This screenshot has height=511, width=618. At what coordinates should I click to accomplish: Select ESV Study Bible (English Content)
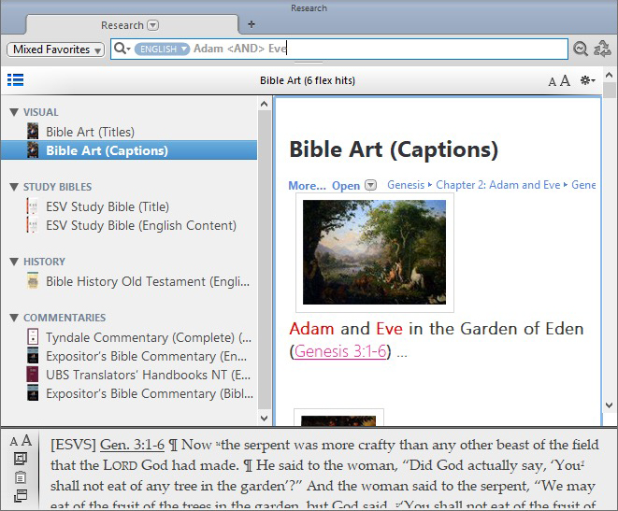pyautogui.click(x=141, y=225)
